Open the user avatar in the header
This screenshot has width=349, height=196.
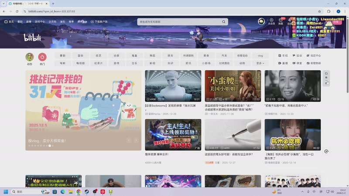[261, 21]
